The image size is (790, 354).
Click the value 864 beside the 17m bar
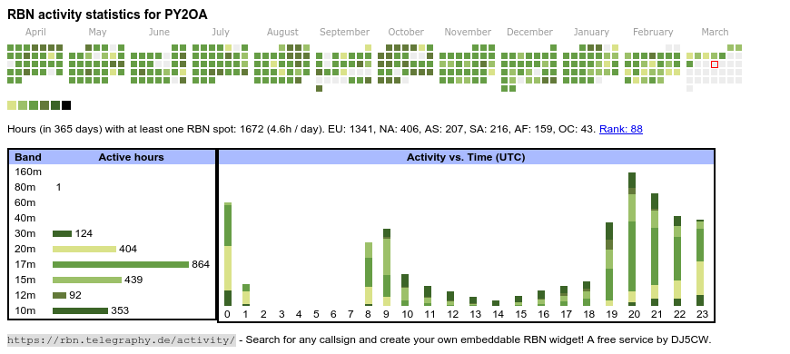201,264
